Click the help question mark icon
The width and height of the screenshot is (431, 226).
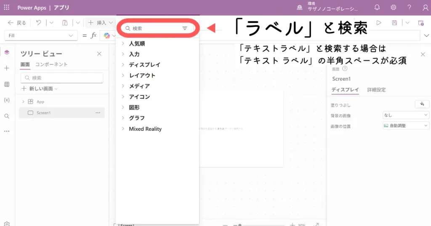click(409, 8)
